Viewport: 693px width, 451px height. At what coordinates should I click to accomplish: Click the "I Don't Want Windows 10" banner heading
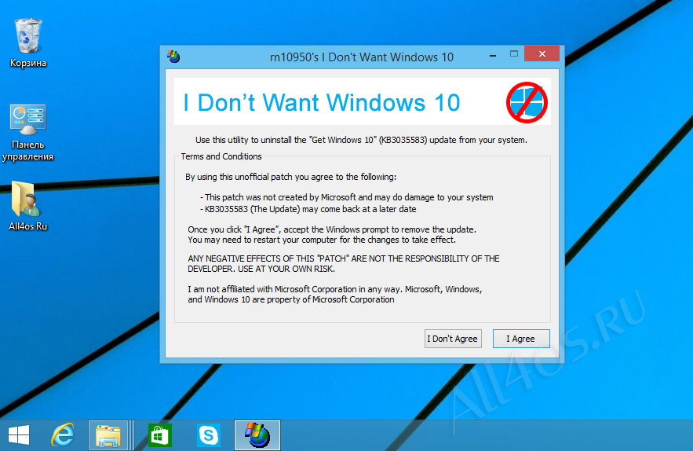pyautogui.click(x=322, y=103)
